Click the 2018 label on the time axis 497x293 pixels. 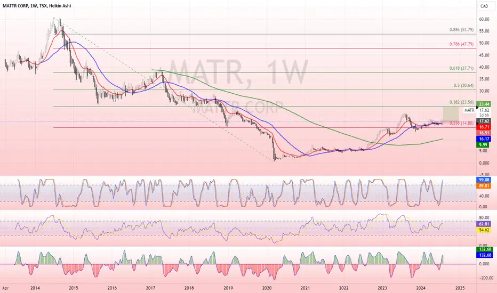(x=189, y=288)
